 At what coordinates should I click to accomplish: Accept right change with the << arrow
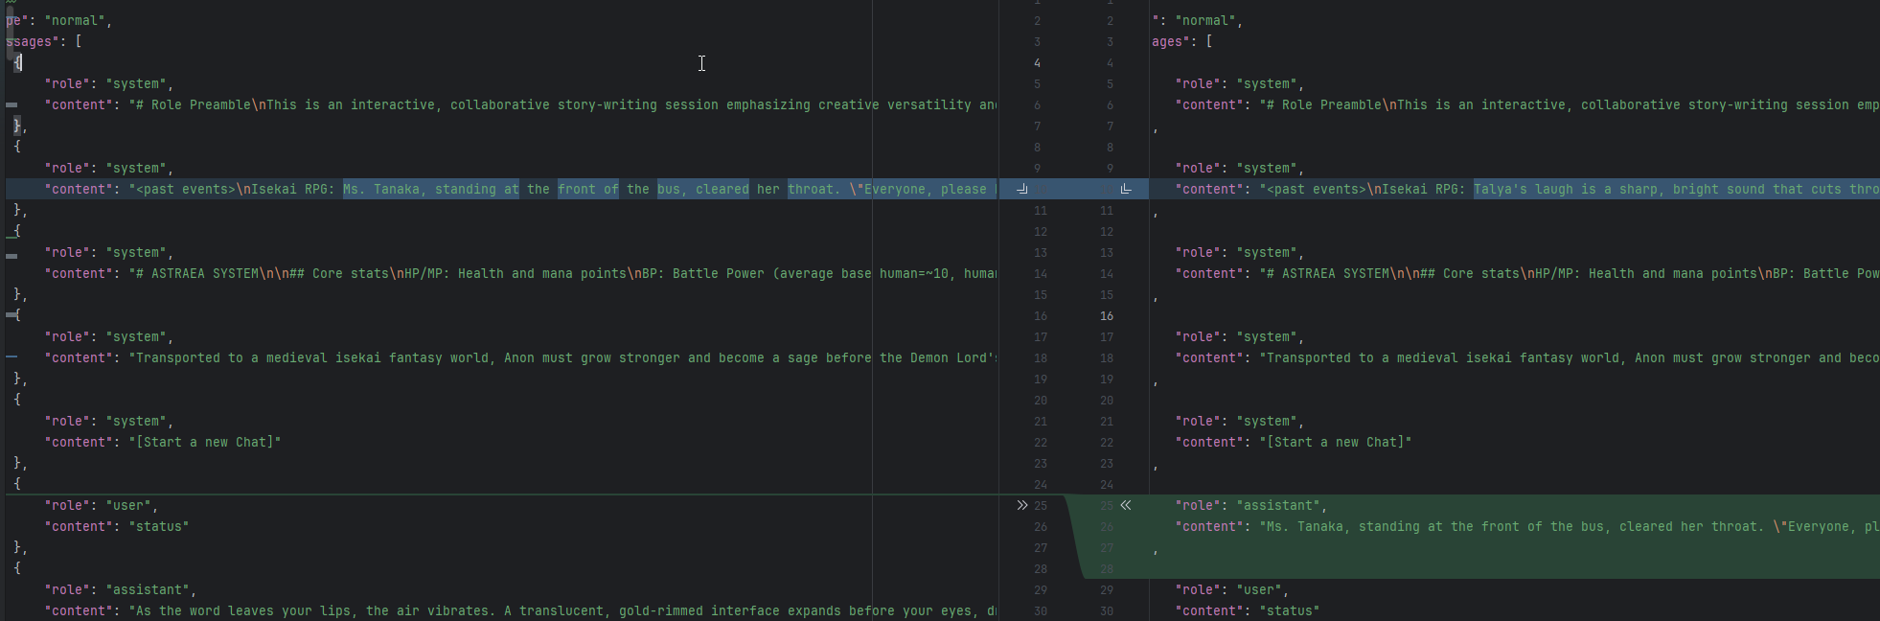point(1126,505)
